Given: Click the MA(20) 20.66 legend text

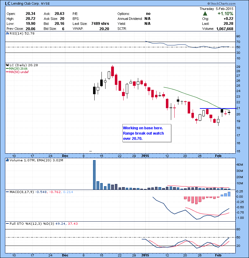Looking at the screenshot, I should (x=18, y=69).
